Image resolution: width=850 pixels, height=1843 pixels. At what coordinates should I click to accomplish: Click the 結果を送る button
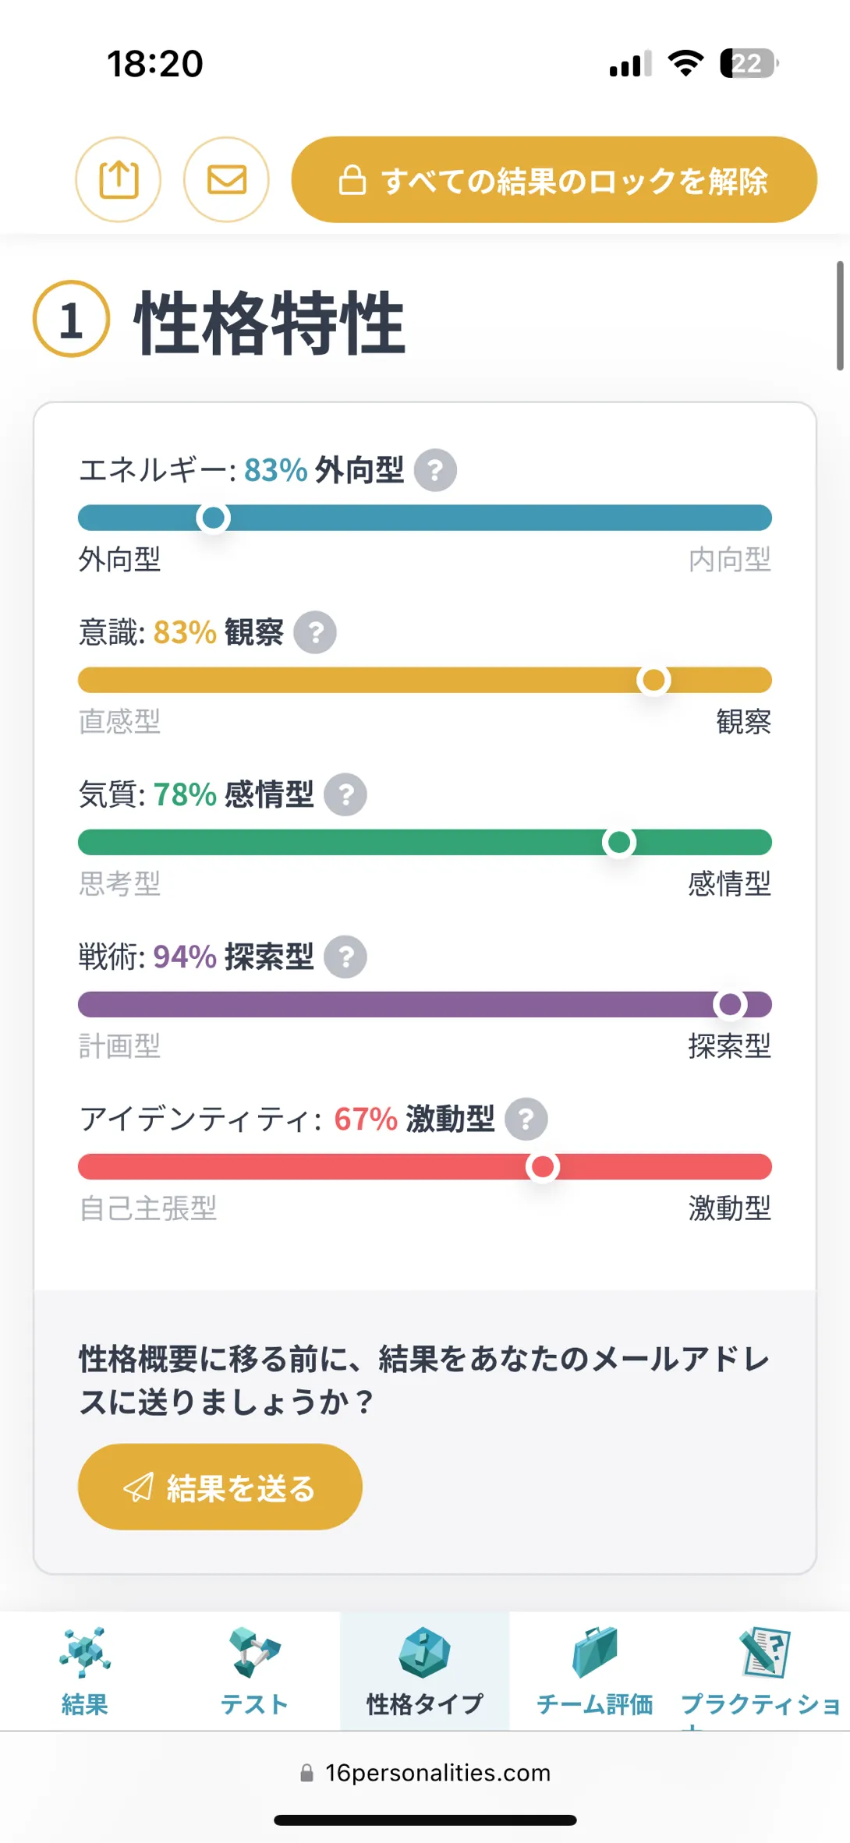pos(220,1487)
